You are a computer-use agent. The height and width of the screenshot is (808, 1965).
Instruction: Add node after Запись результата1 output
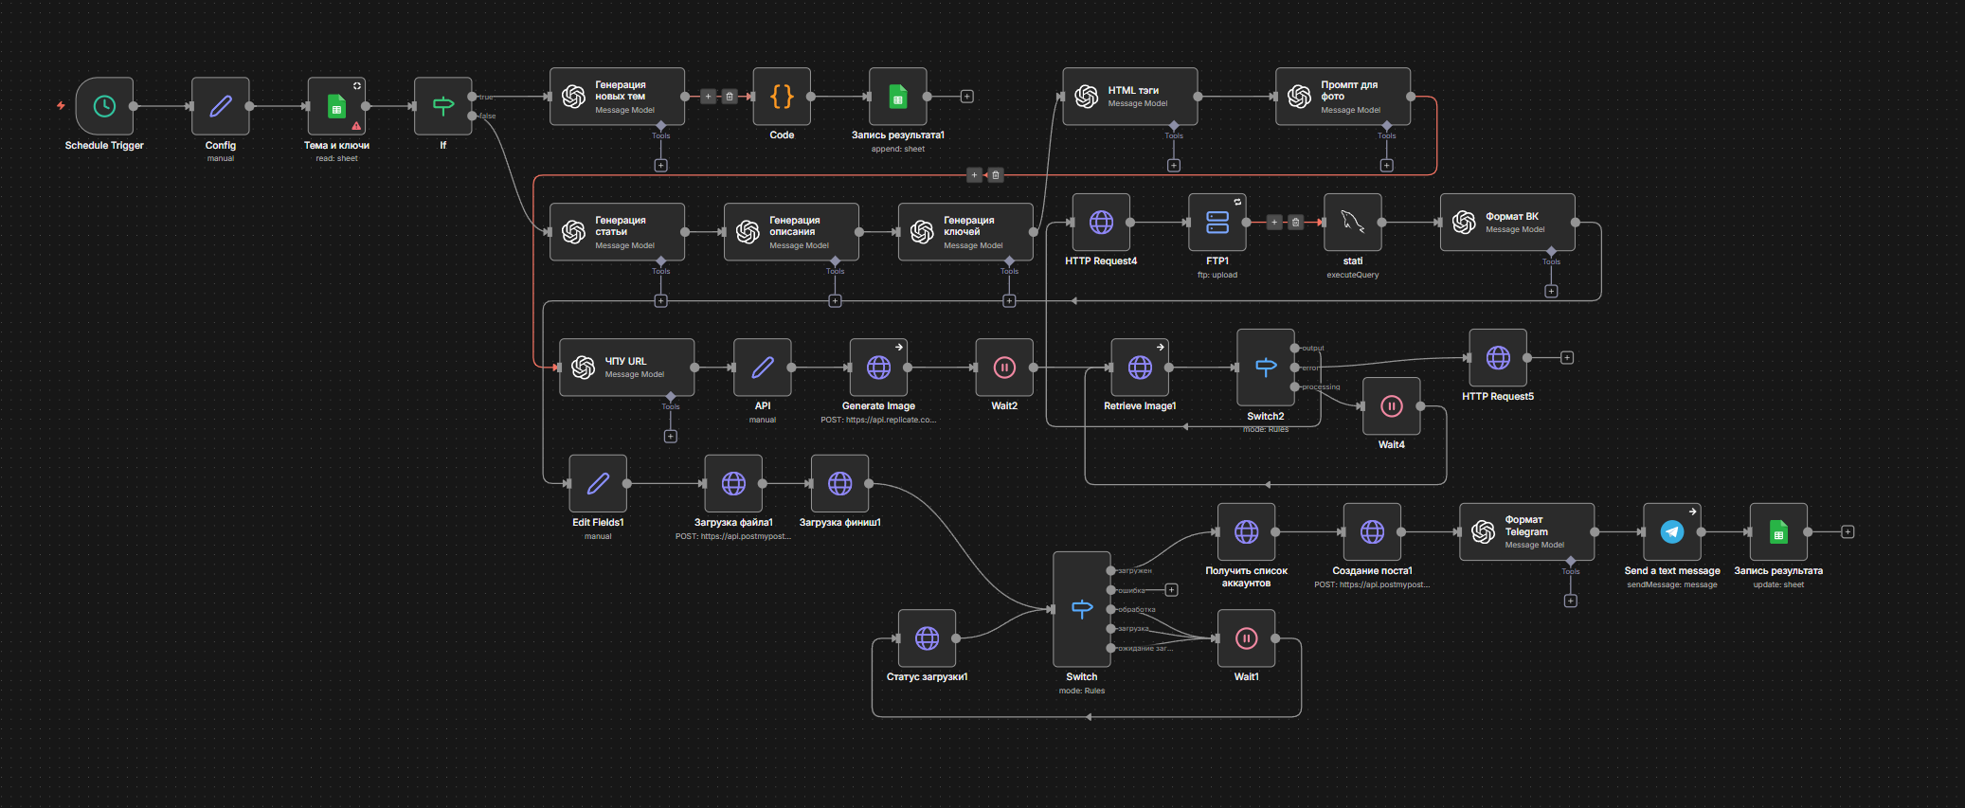[x=966, y=97]
